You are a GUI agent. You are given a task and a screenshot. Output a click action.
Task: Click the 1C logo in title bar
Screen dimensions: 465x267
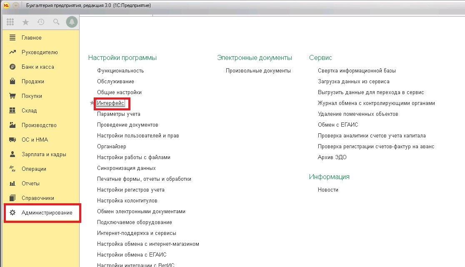coord(6,5)
